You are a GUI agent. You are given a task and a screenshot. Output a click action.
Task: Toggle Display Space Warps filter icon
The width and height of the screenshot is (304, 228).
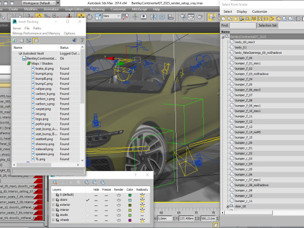[x=254, y=19]
